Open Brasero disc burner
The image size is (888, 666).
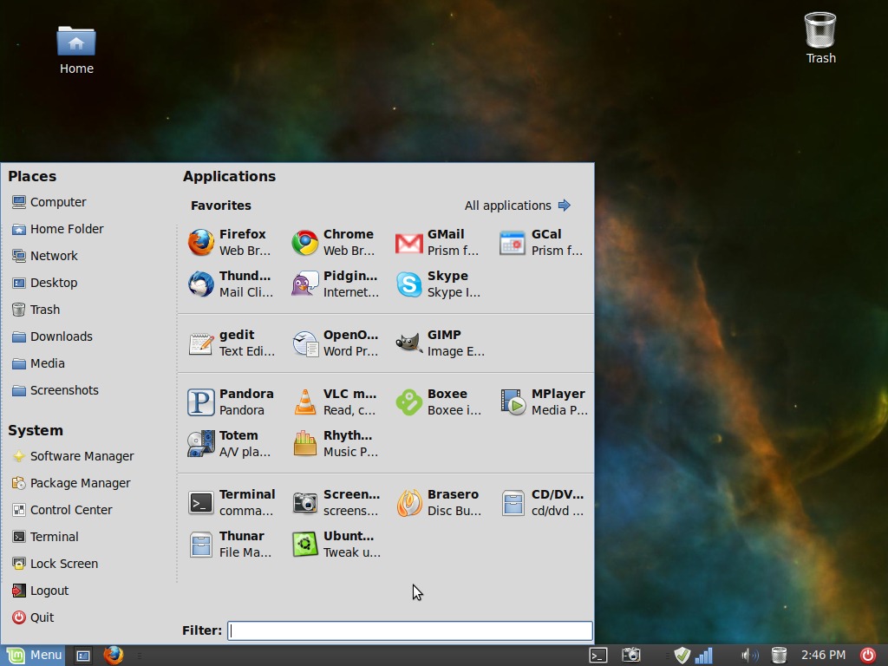click(438, 502)
